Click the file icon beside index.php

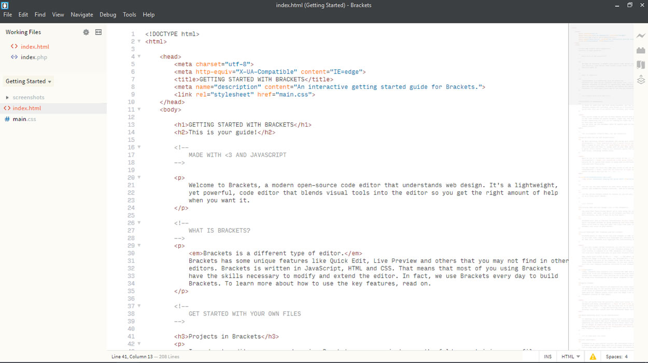[14, 57]
